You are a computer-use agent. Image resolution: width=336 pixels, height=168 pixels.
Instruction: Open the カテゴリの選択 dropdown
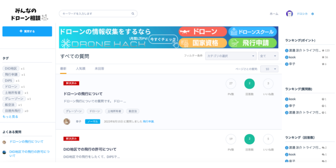click(x=231, y=56)
